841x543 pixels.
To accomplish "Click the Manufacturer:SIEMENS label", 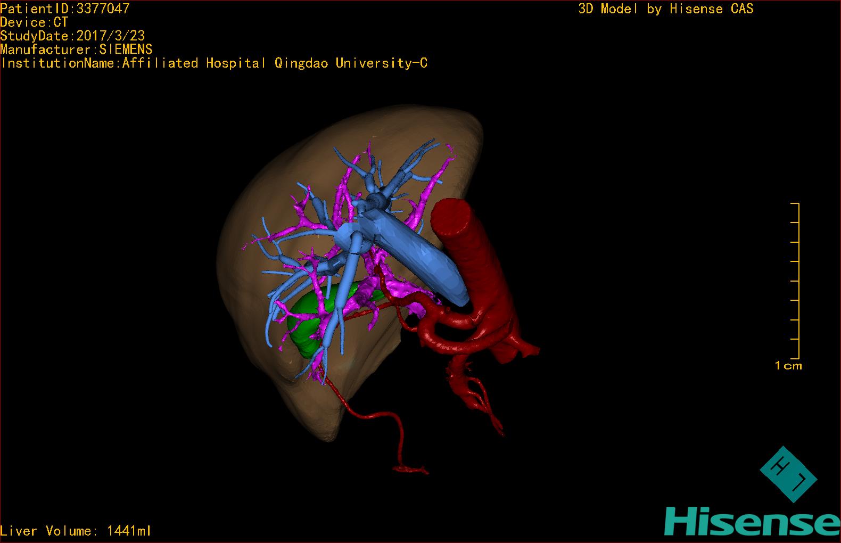I will [76, 50].
